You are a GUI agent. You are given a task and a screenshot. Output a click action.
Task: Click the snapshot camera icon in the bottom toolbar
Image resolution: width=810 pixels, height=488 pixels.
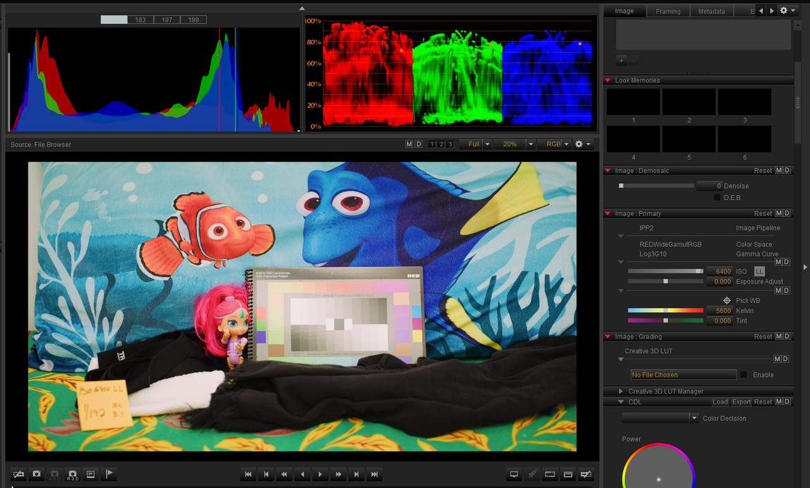(37, 474)
